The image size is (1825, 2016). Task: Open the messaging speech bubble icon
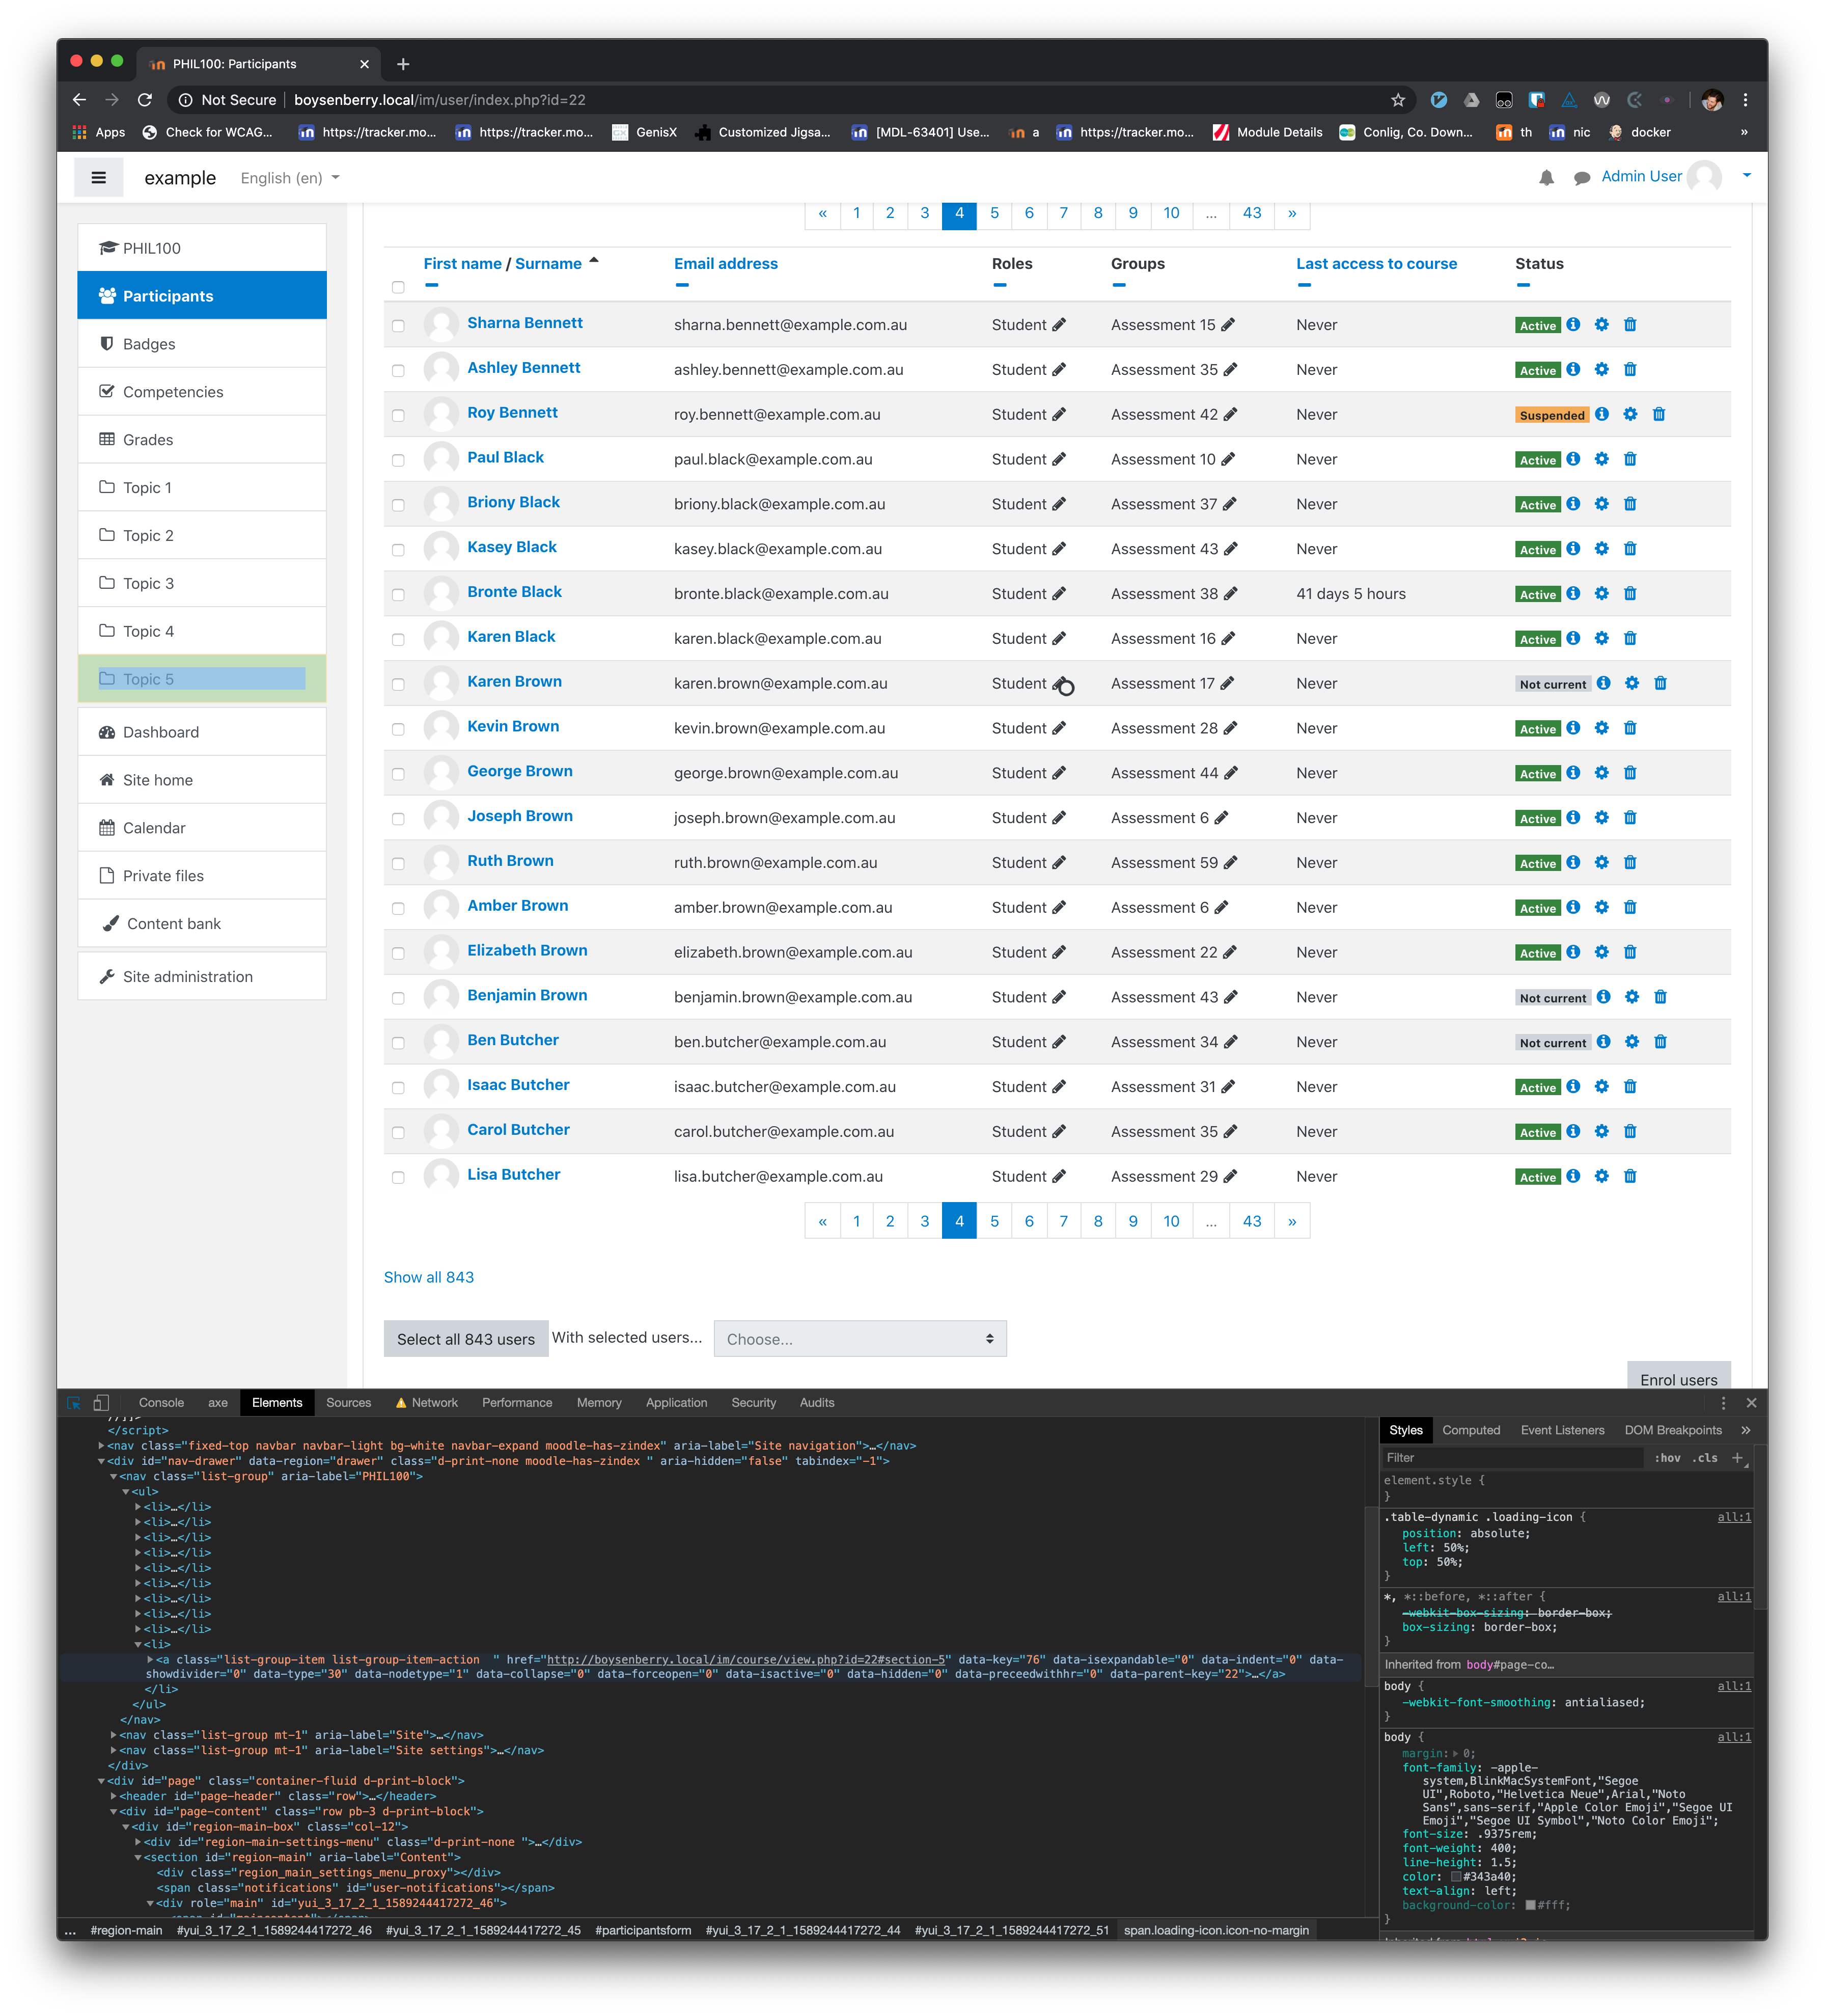1581,178
